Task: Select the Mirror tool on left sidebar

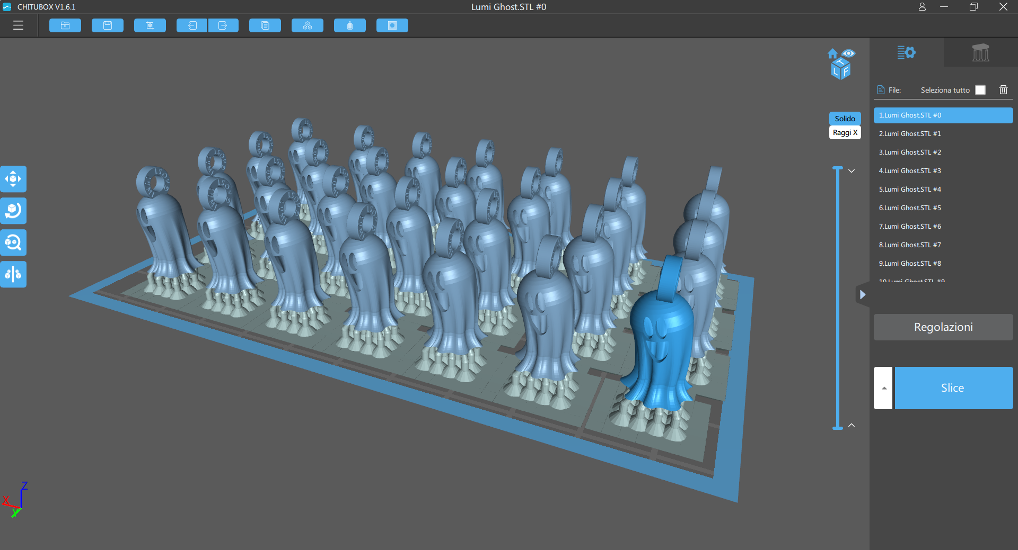Action: click(x=13, y=274)
